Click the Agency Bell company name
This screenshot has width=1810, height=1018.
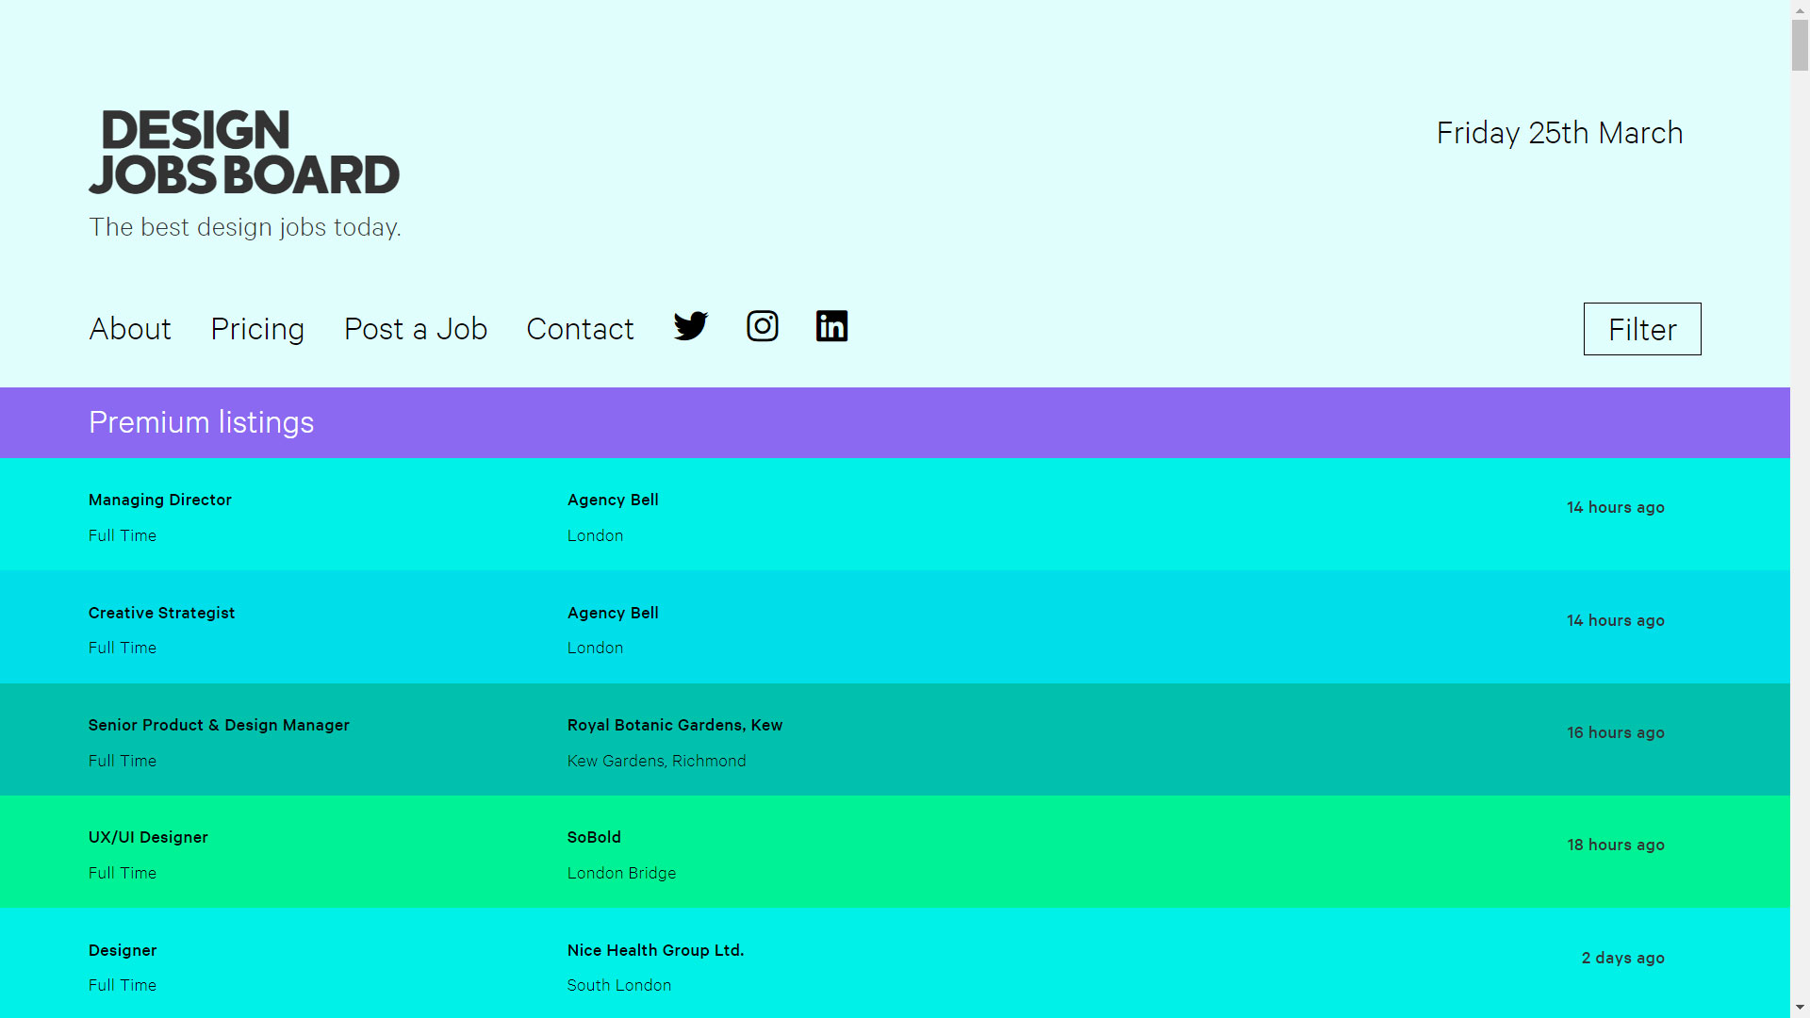tap(613, 500)
